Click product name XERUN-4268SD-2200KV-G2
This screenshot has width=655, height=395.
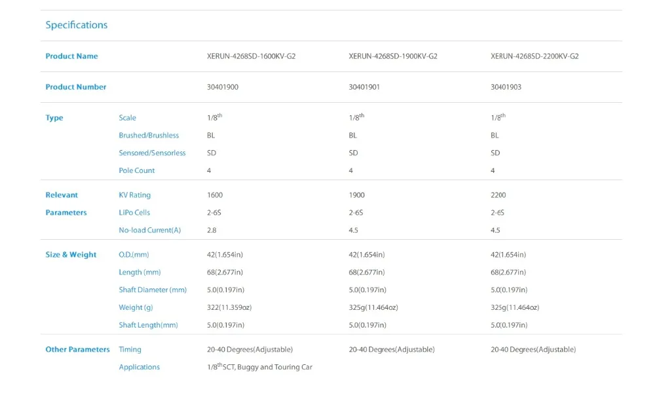[x=534, y=56]
